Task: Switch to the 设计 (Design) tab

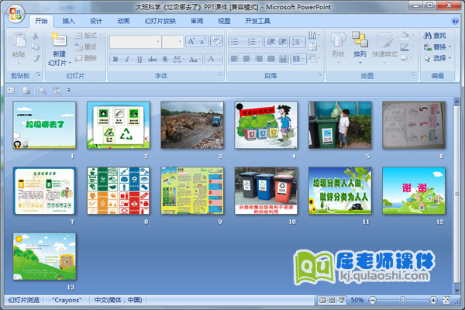Action: (96, 21)
